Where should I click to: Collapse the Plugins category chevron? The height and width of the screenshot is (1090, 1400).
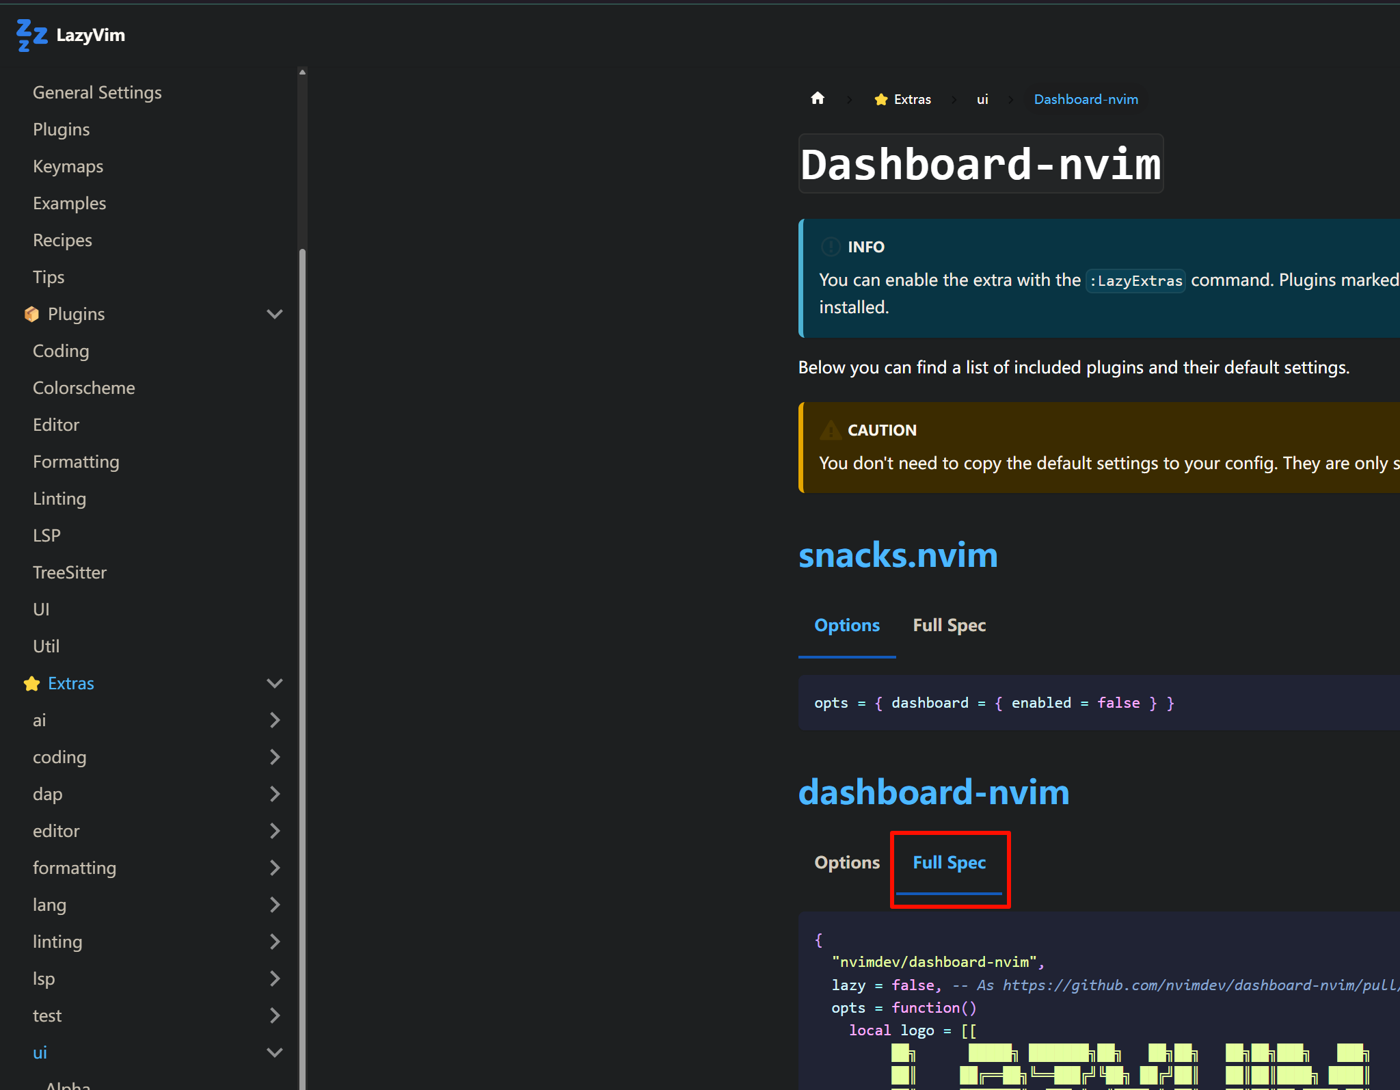[275, 314]
